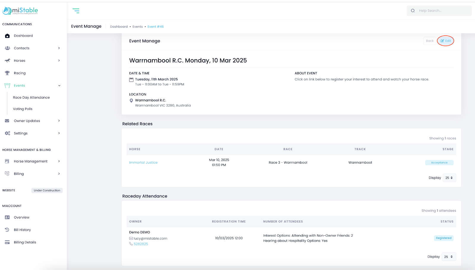Click the Overview icon under MiAccount
This screenshot has height=270, width=475.
(7, 217)
